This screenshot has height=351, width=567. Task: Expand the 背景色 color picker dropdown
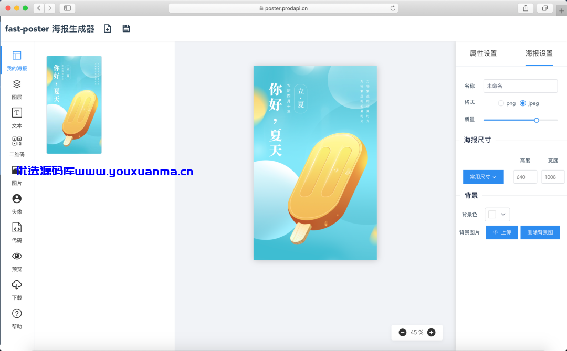pyautogui.click(x=497, y=215)
